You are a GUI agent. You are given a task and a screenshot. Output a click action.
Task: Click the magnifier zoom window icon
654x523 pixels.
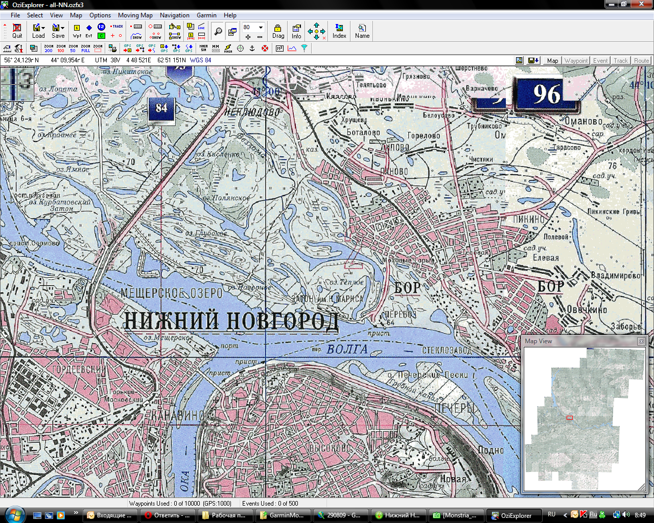pos(218,31)
